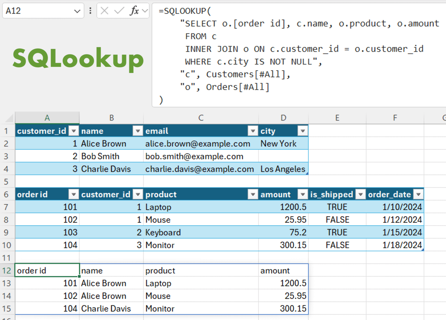Open the order id column filter dropdown
446x320 pixels.
[x=73, y=194]
